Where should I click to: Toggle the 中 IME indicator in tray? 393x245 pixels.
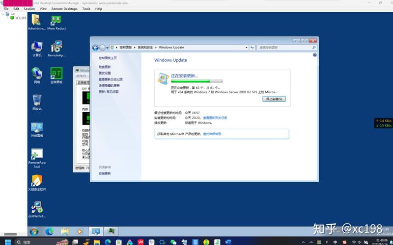pos(335,242)
